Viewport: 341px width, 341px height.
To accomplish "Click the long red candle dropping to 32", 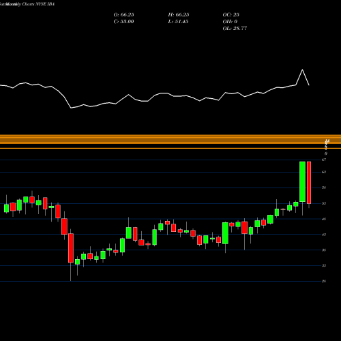I will 71,248.
